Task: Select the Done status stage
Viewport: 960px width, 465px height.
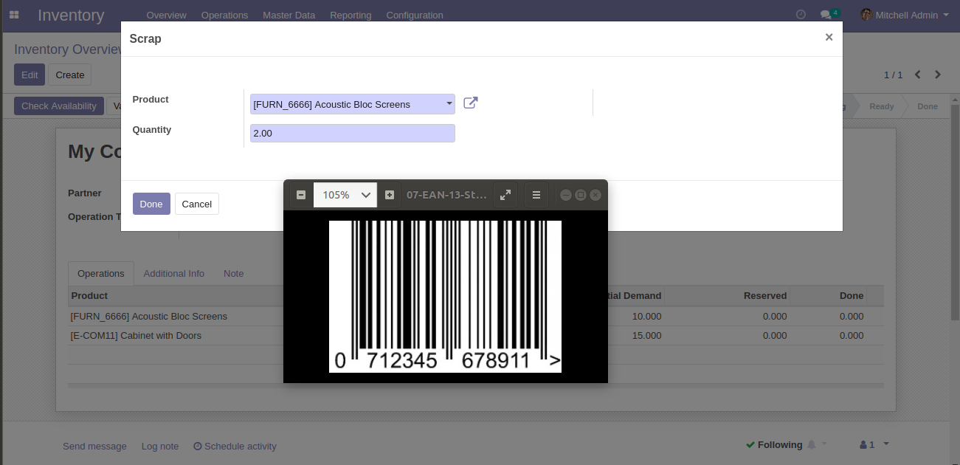Action: 928,106
